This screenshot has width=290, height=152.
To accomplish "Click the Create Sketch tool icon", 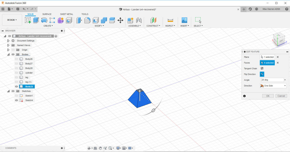I will (28, 20).
